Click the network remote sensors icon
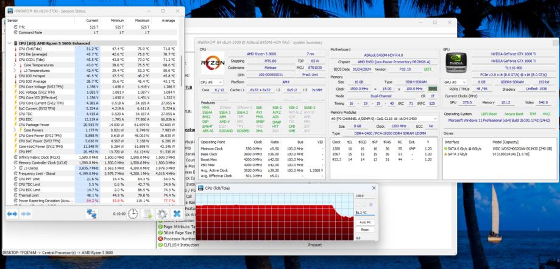Screen dimensions: 560x269 pyautogui.click(x=92, y=214)
